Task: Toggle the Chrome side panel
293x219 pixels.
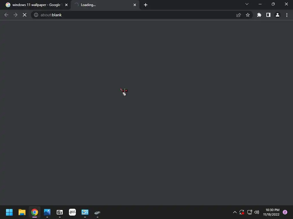Action: click(268, 15)
